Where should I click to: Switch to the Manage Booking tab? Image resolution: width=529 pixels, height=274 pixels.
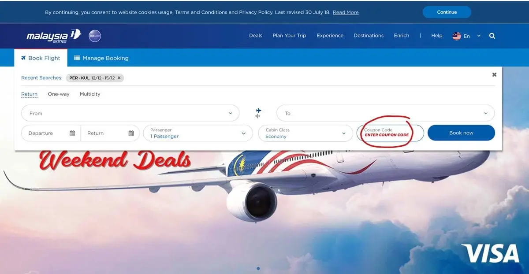coord(101,58)
